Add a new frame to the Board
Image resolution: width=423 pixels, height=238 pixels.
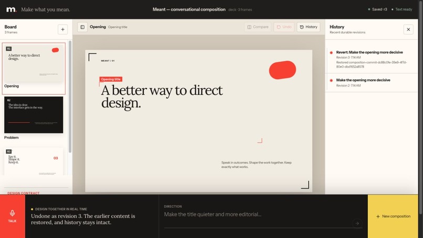click(x=62, y=29)
